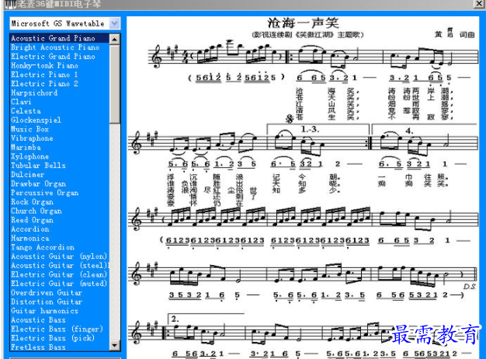Choose Marimba from the list
Image resolution: width=486 pixels, height=359 pixels.
coord(60,147)
